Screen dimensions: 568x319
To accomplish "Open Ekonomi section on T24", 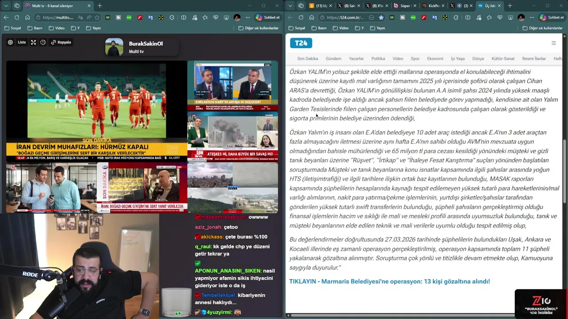I will point(435,58).
